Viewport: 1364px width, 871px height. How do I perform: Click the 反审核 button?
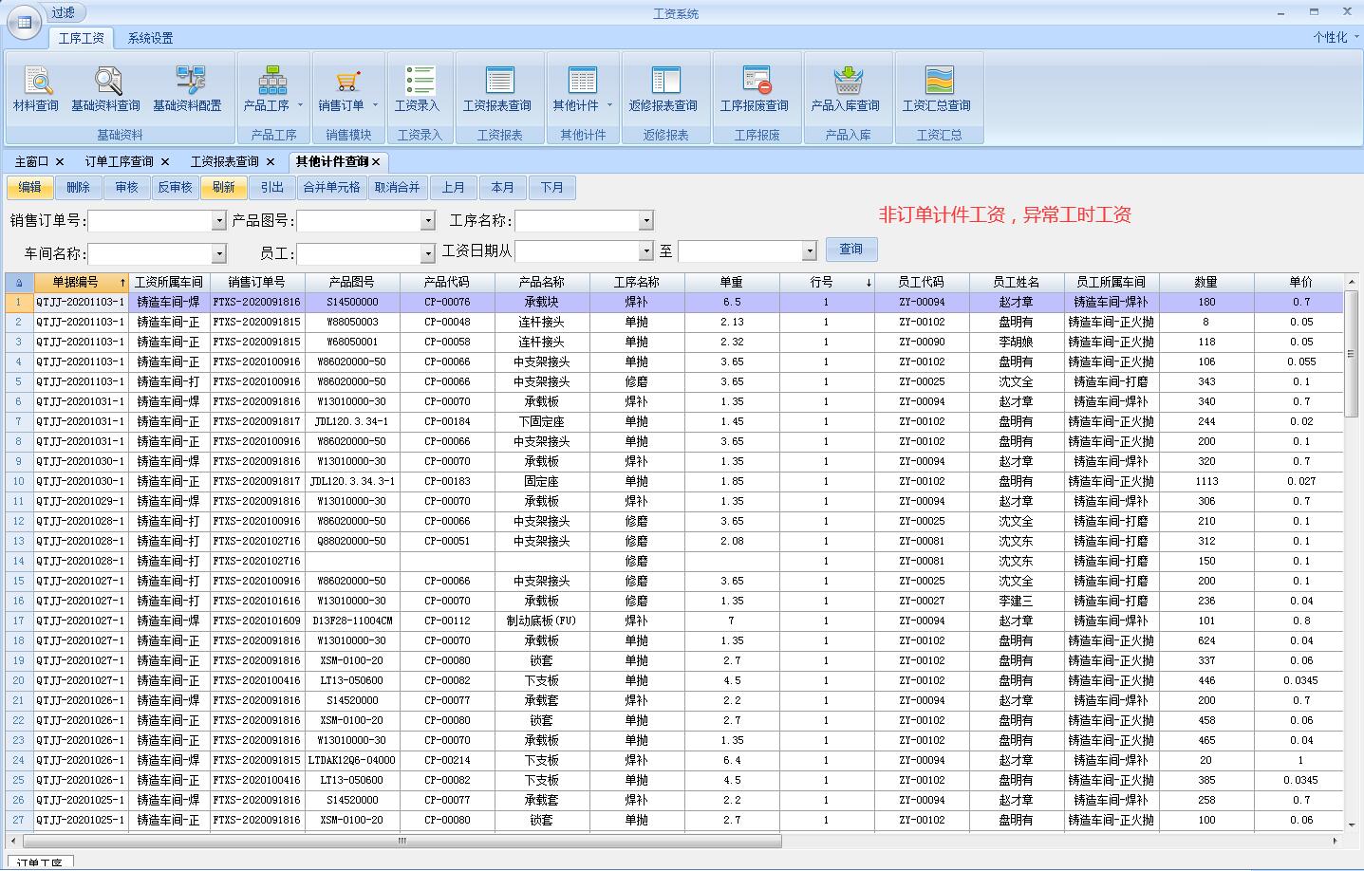click(x=176, y=188)
